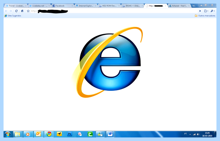Open the Windows Start menu
The height and width of the screenshot is (141, 220).
pyautogui.click(x=7, y=134)
